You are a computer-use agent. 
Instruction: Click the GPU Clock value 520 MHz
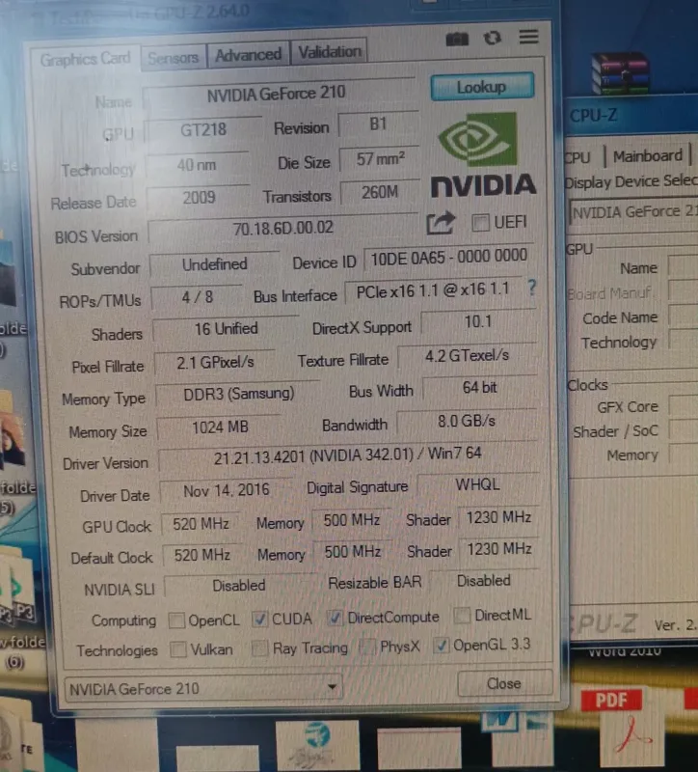(201, 523)
